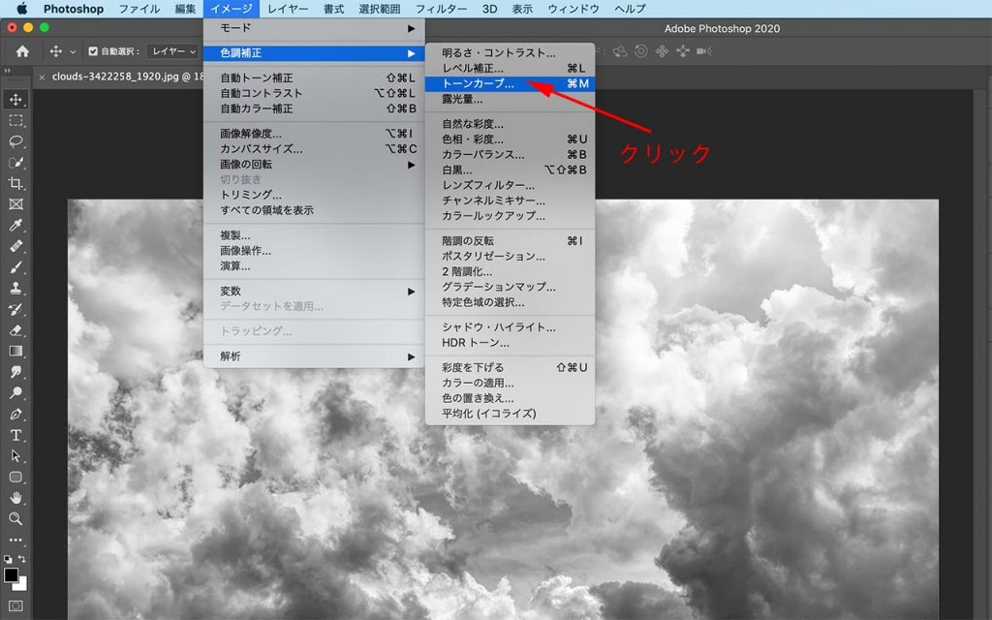Select the Zoom magnifier tool
The height and width of the screenshot is (620, 992).
pos(15,518)
